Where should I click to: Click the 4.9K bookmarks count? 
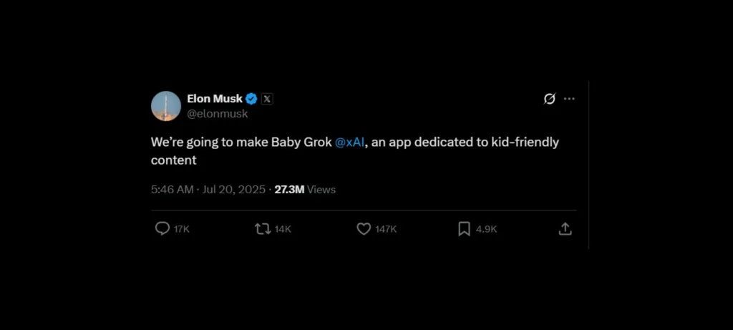click(486, 229)
